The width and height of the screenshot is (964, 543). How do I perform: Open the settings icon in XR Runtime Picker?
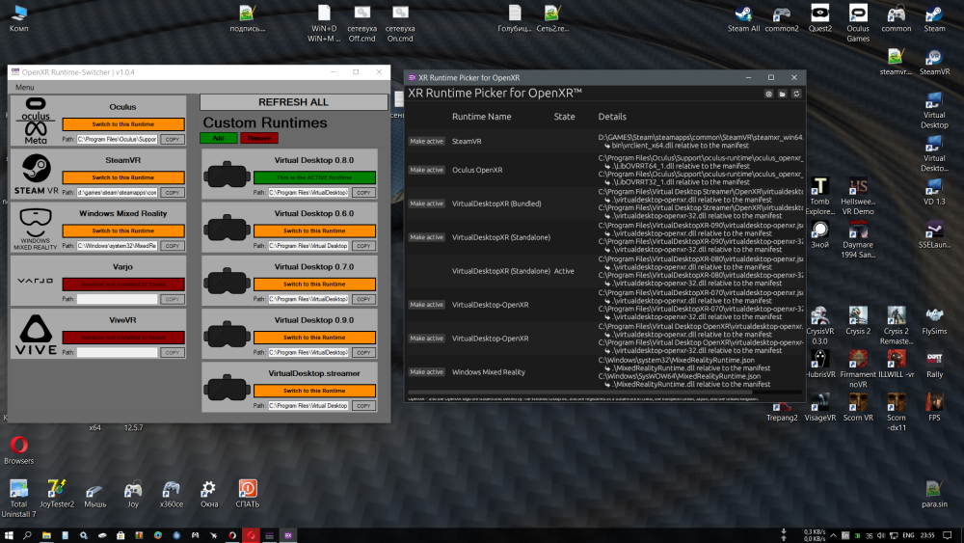(768, 95)
